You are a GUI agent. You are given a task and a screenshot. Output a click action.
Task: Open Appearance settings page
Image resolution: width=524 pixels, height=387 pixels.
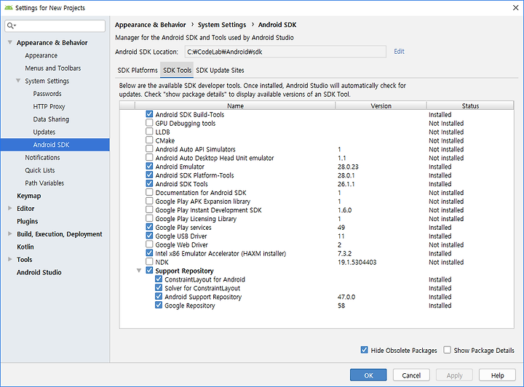tap(41, 55)
